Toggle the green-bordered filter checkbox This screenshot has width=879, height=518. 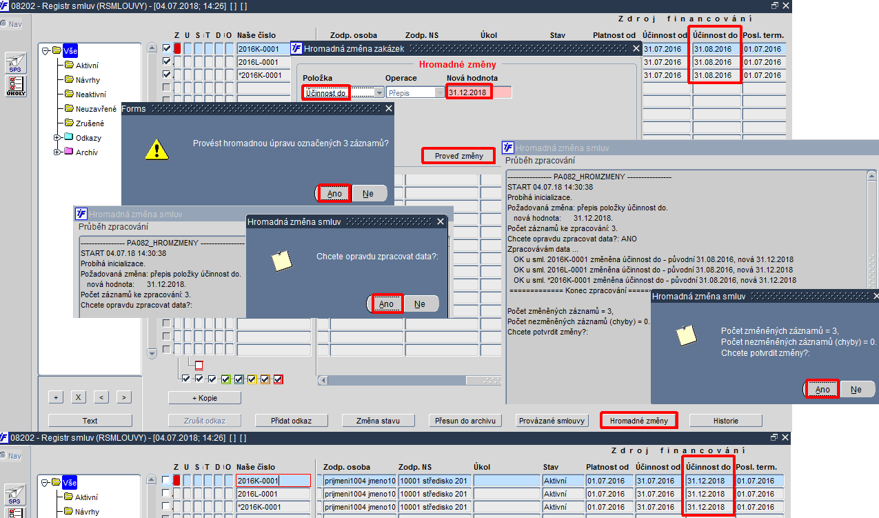tap(225, 379)
